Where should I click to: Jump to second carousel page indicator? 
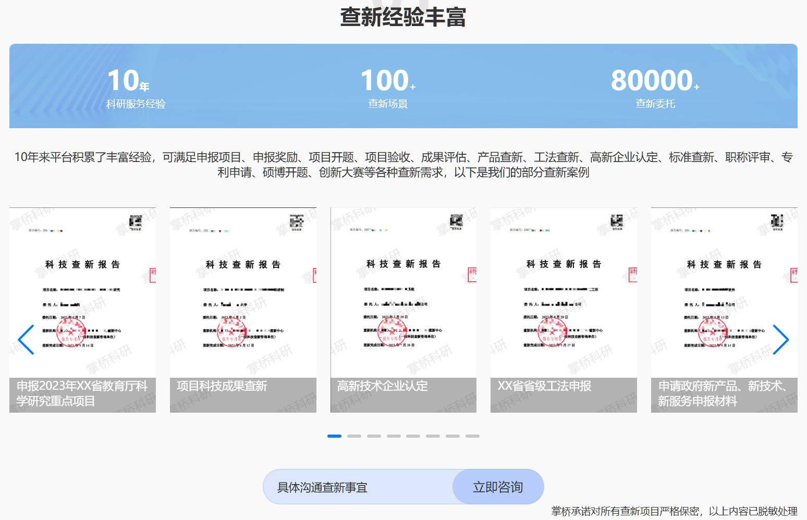point(354,436)
